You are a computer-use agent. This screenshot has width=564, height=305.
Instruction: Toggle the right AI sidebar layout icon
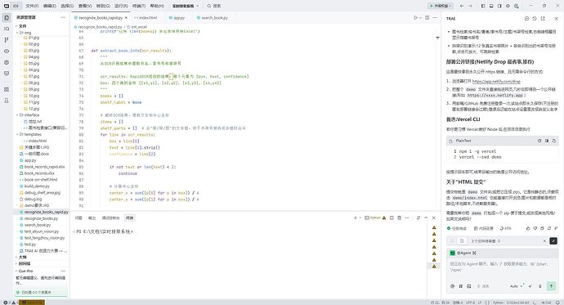pyautogui.click(x=499, y=6)
